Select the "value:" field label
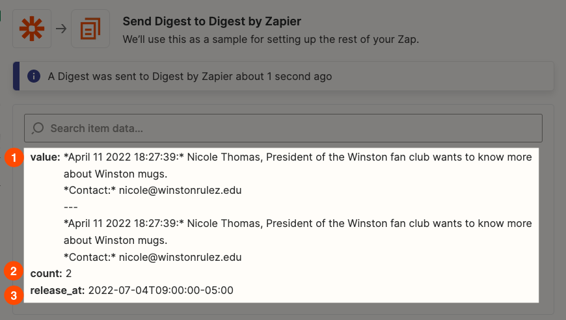This screenshot has height=320, width=566. point(46,157)
